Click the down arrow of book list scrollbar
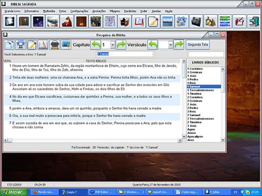This screenshot has height=196, width=262. click(x=223, y=139)
